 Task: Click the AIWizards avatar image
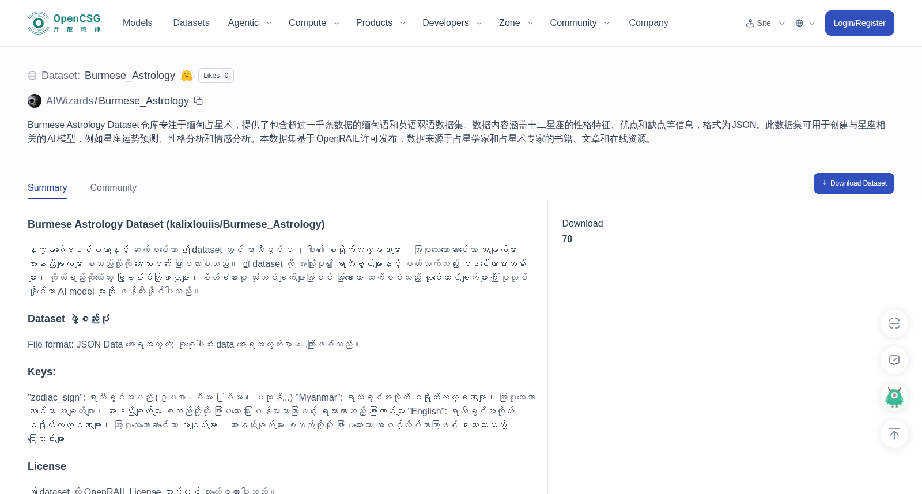pos(35,101)
